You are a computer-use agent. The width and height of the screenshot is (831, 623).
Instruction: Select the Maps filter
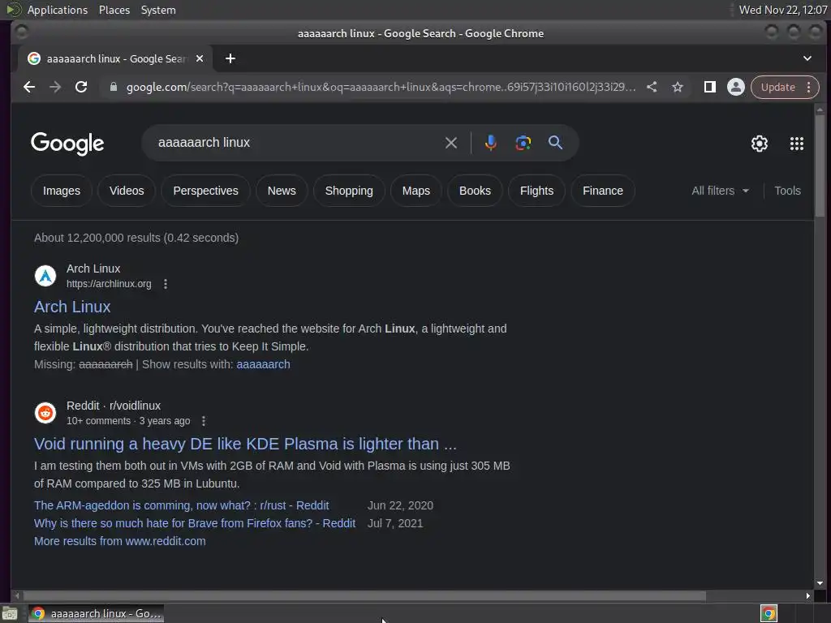pos(416,191)
